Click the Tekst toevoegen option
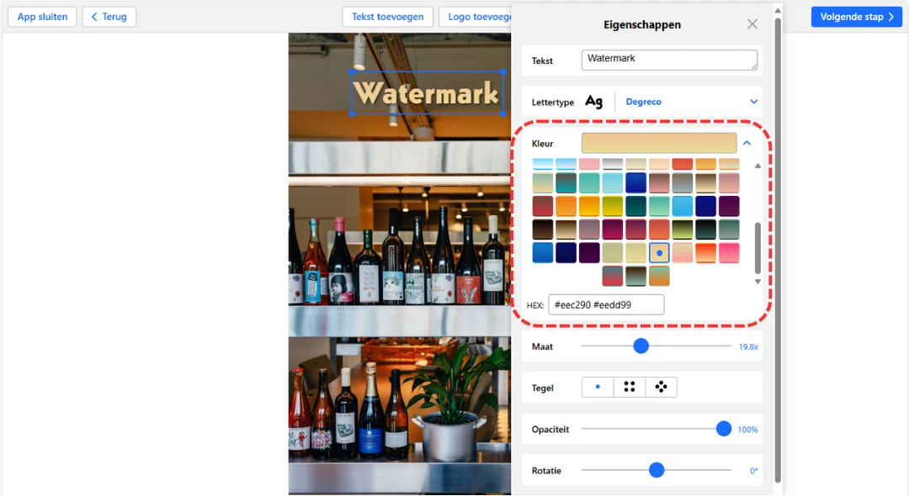 (x=387, y=16)
